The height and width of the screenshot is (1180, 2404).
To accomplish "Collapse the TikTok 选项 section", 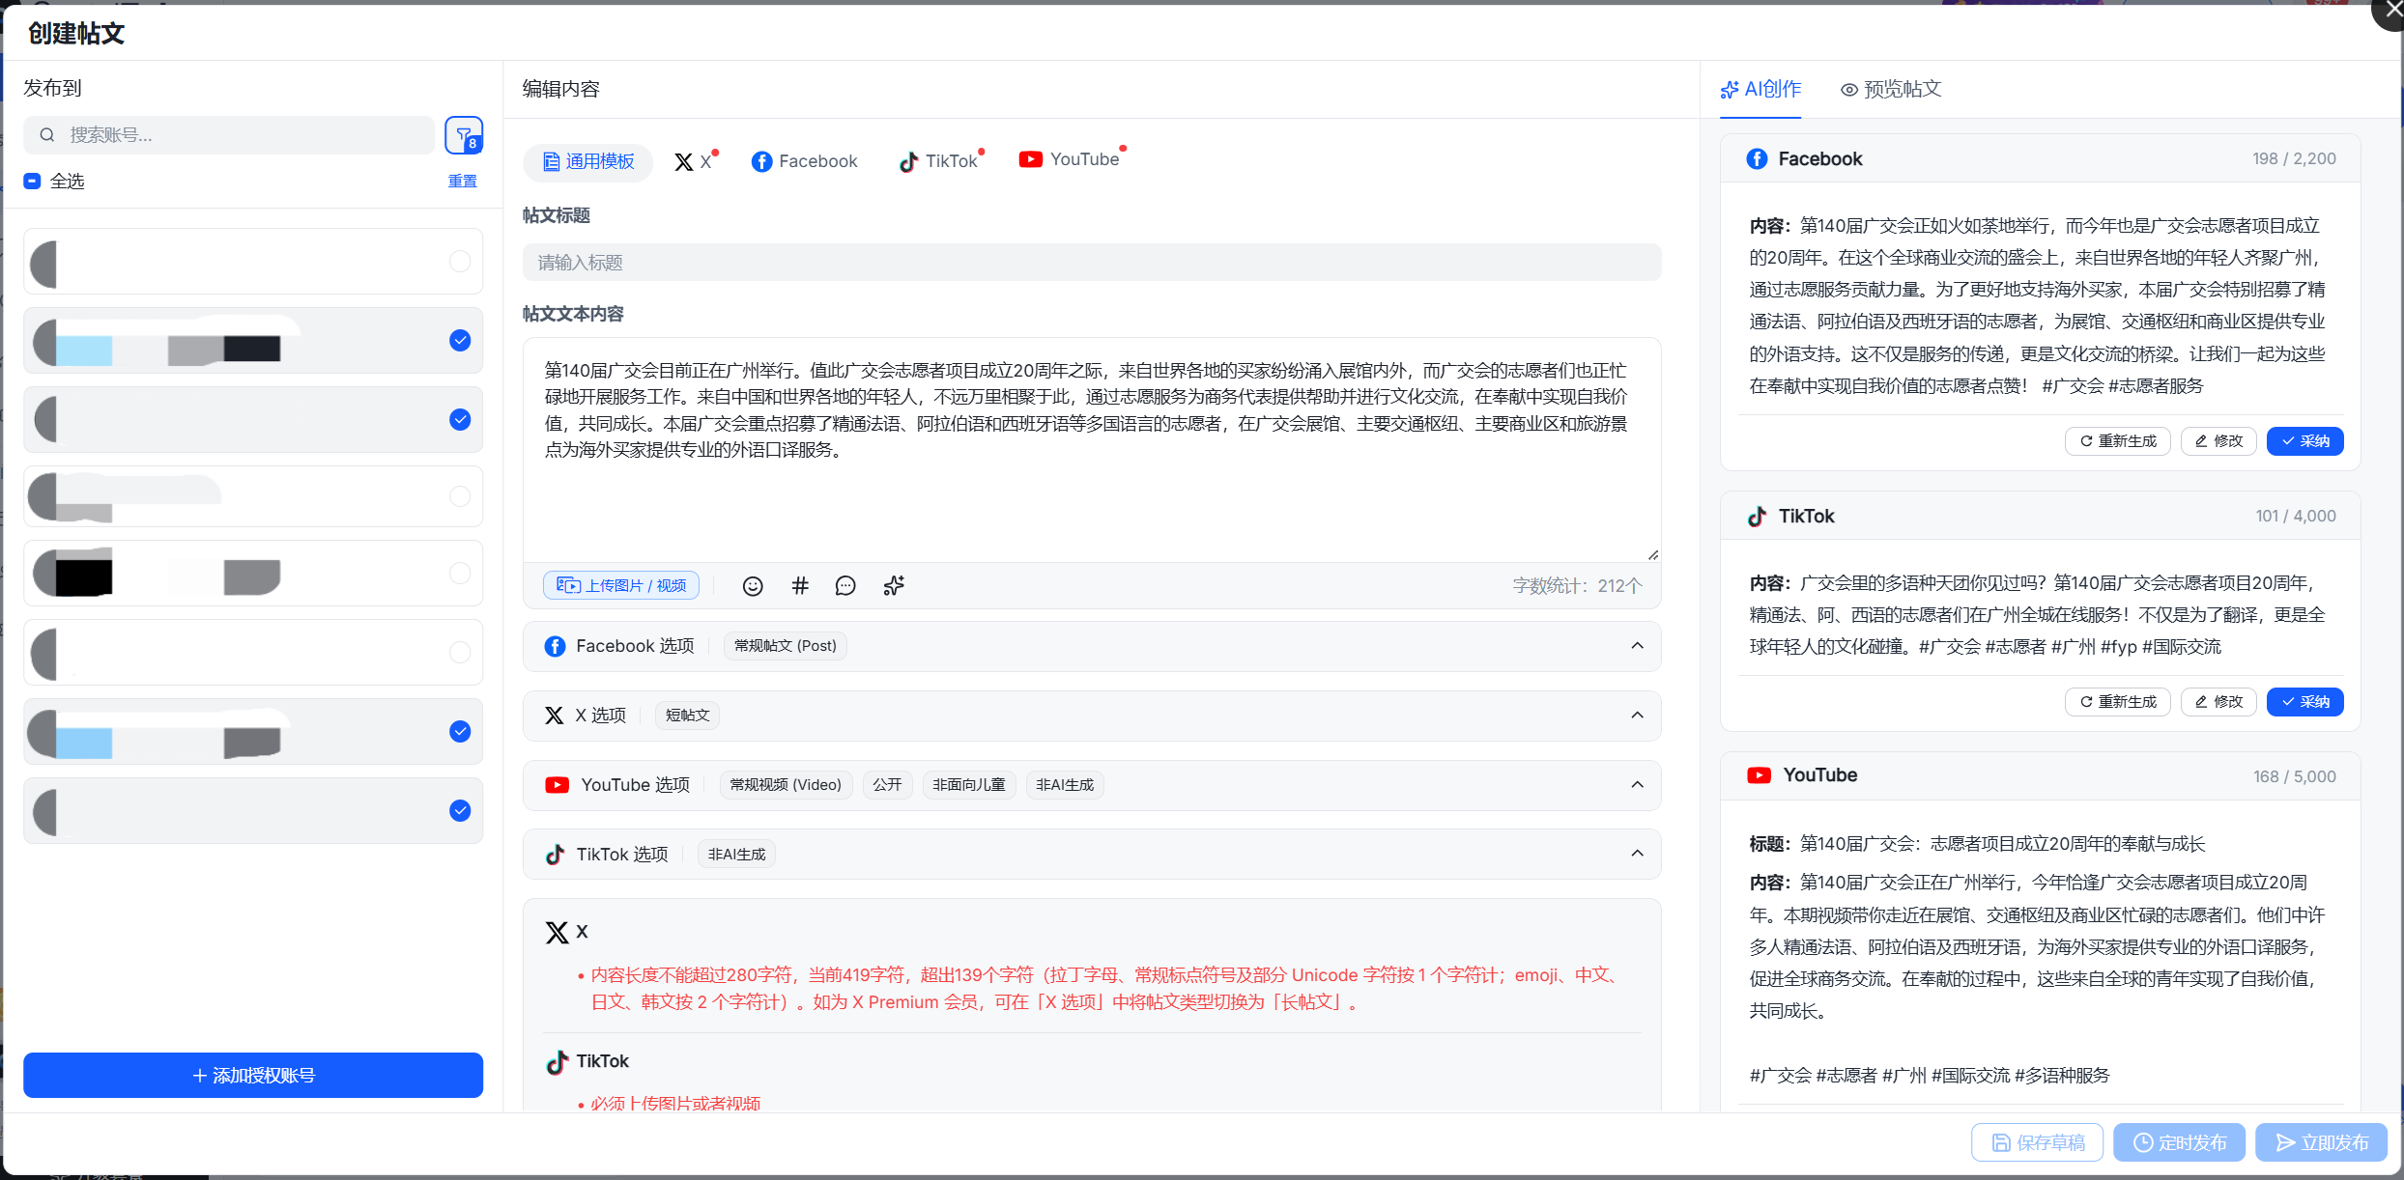I will coord(1637,854).
